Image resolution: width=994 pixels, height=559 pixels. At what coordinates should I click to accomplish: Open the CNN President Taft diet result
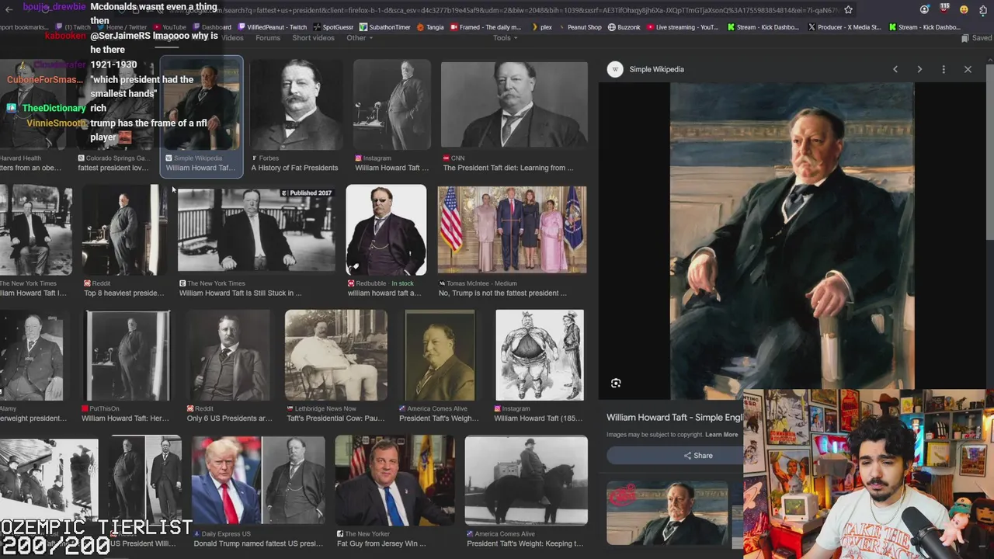click(x=514, y=117)
